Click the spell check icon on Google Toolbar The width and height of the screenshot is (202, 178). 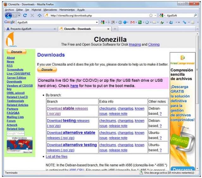tap(162, 22)
